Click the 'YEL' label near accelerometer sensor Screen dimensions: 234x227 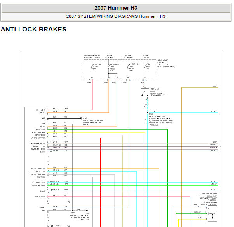click(x=199, y=218)
